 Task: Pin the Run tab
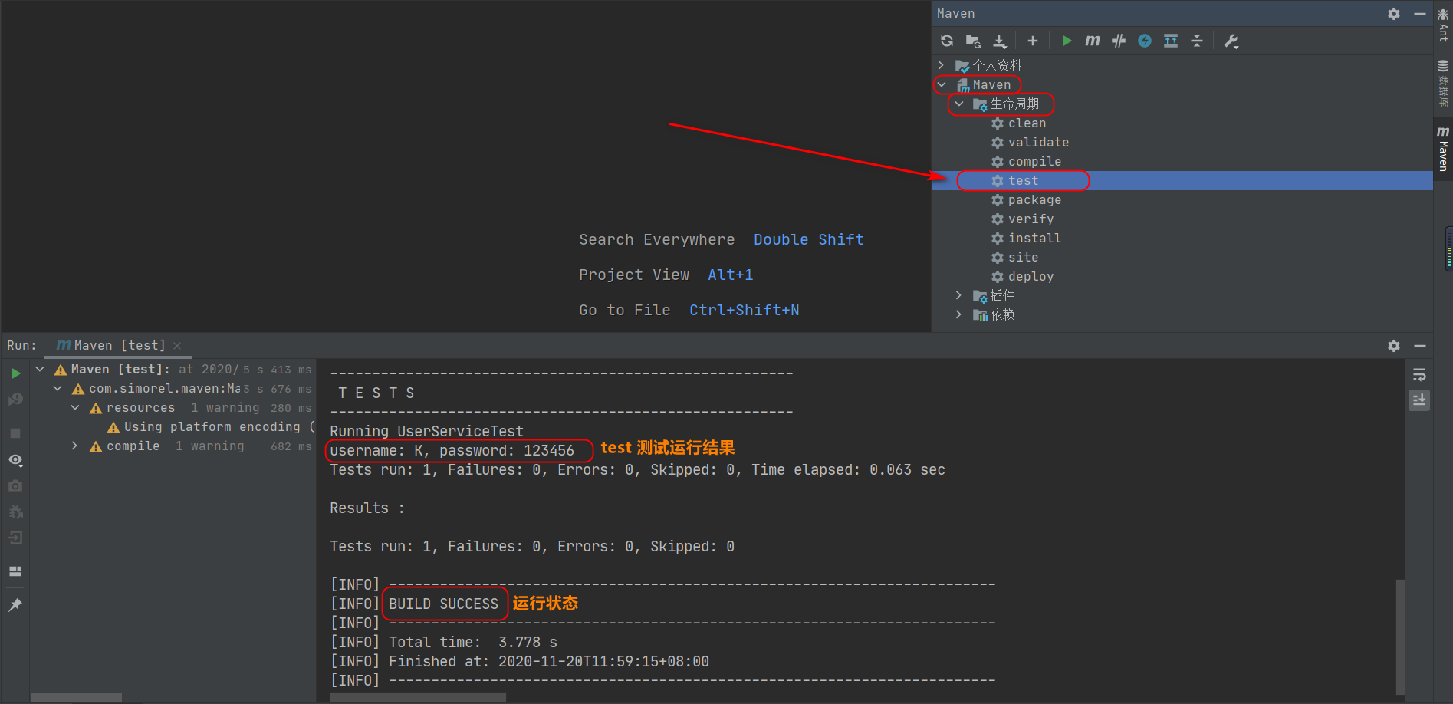tap(15, 605)
